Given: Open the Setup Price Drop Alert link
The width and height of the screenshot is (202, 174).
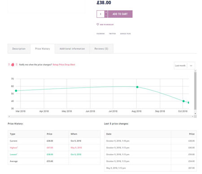Looking at the screenshot, I should coord(64,65).
